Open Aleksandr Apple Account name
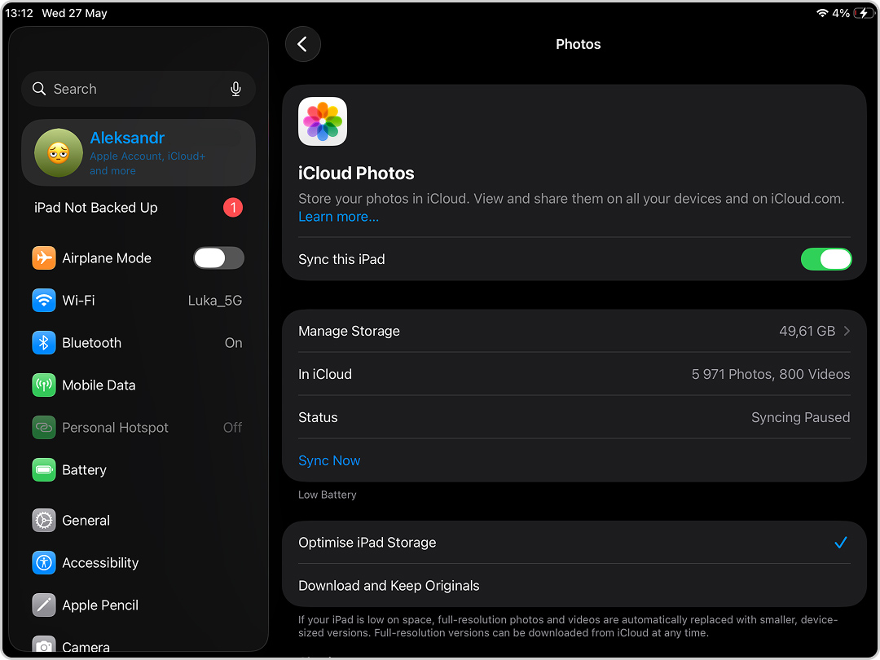This screenshot has width=880, height=660. pos(127,138)
